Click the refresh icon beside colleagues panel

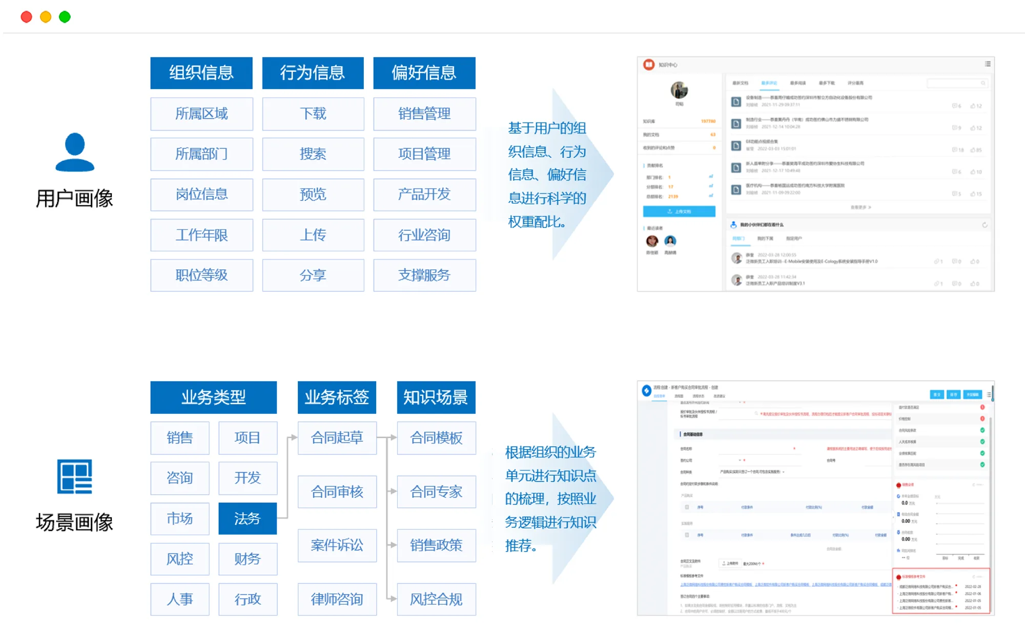coord(985,225)
